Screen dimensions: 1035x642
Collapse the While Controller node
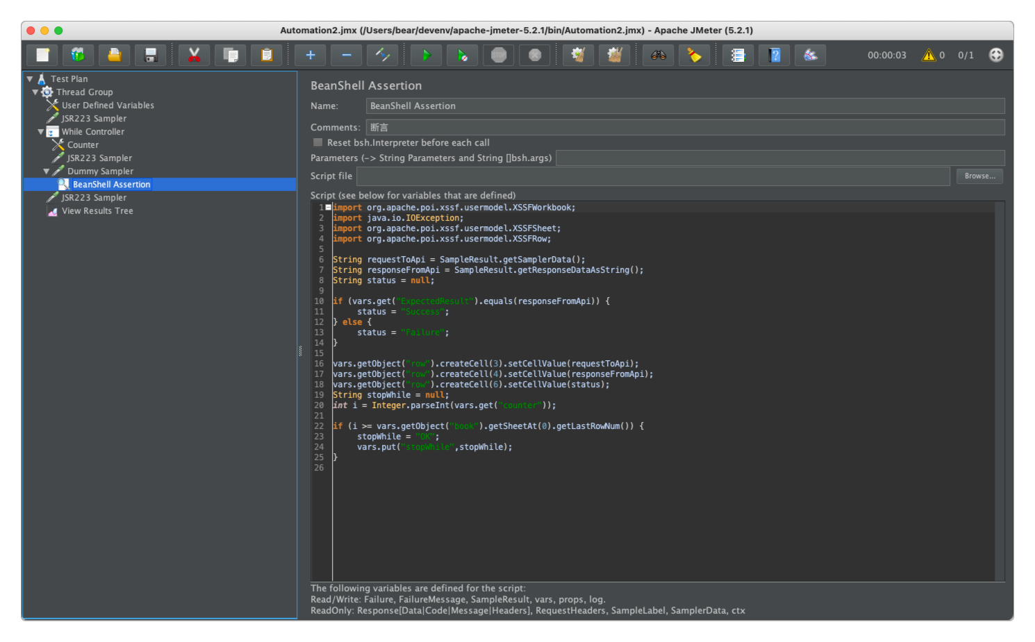(41, 132)
